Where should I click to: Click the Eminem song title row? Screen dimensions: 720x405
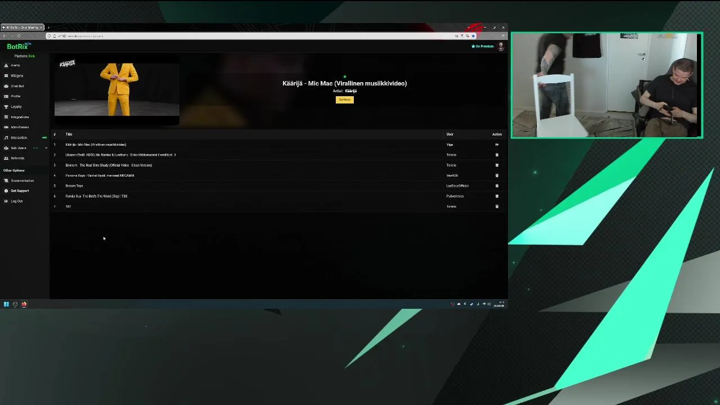click(109, 165)
